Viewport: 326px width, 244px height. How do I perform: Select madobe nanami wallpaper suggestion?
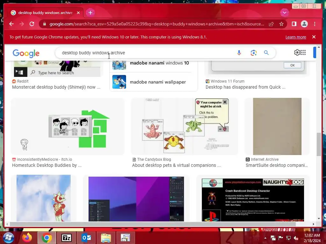tap(153, 82)
